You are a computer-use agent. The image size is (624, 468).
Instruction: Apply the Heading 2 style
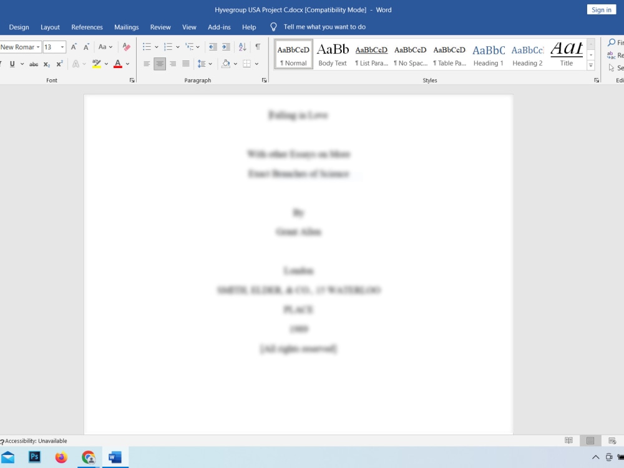(x=527, y=54)
